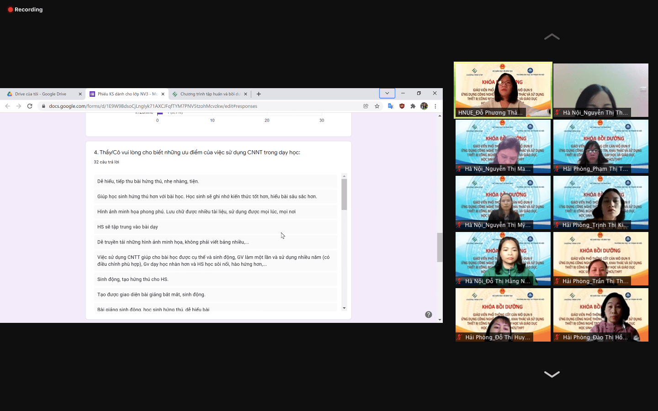
Task: Select response 'Dễ hiểu, tiếp thu bài hứng thú'
Action: coord(216,181)
